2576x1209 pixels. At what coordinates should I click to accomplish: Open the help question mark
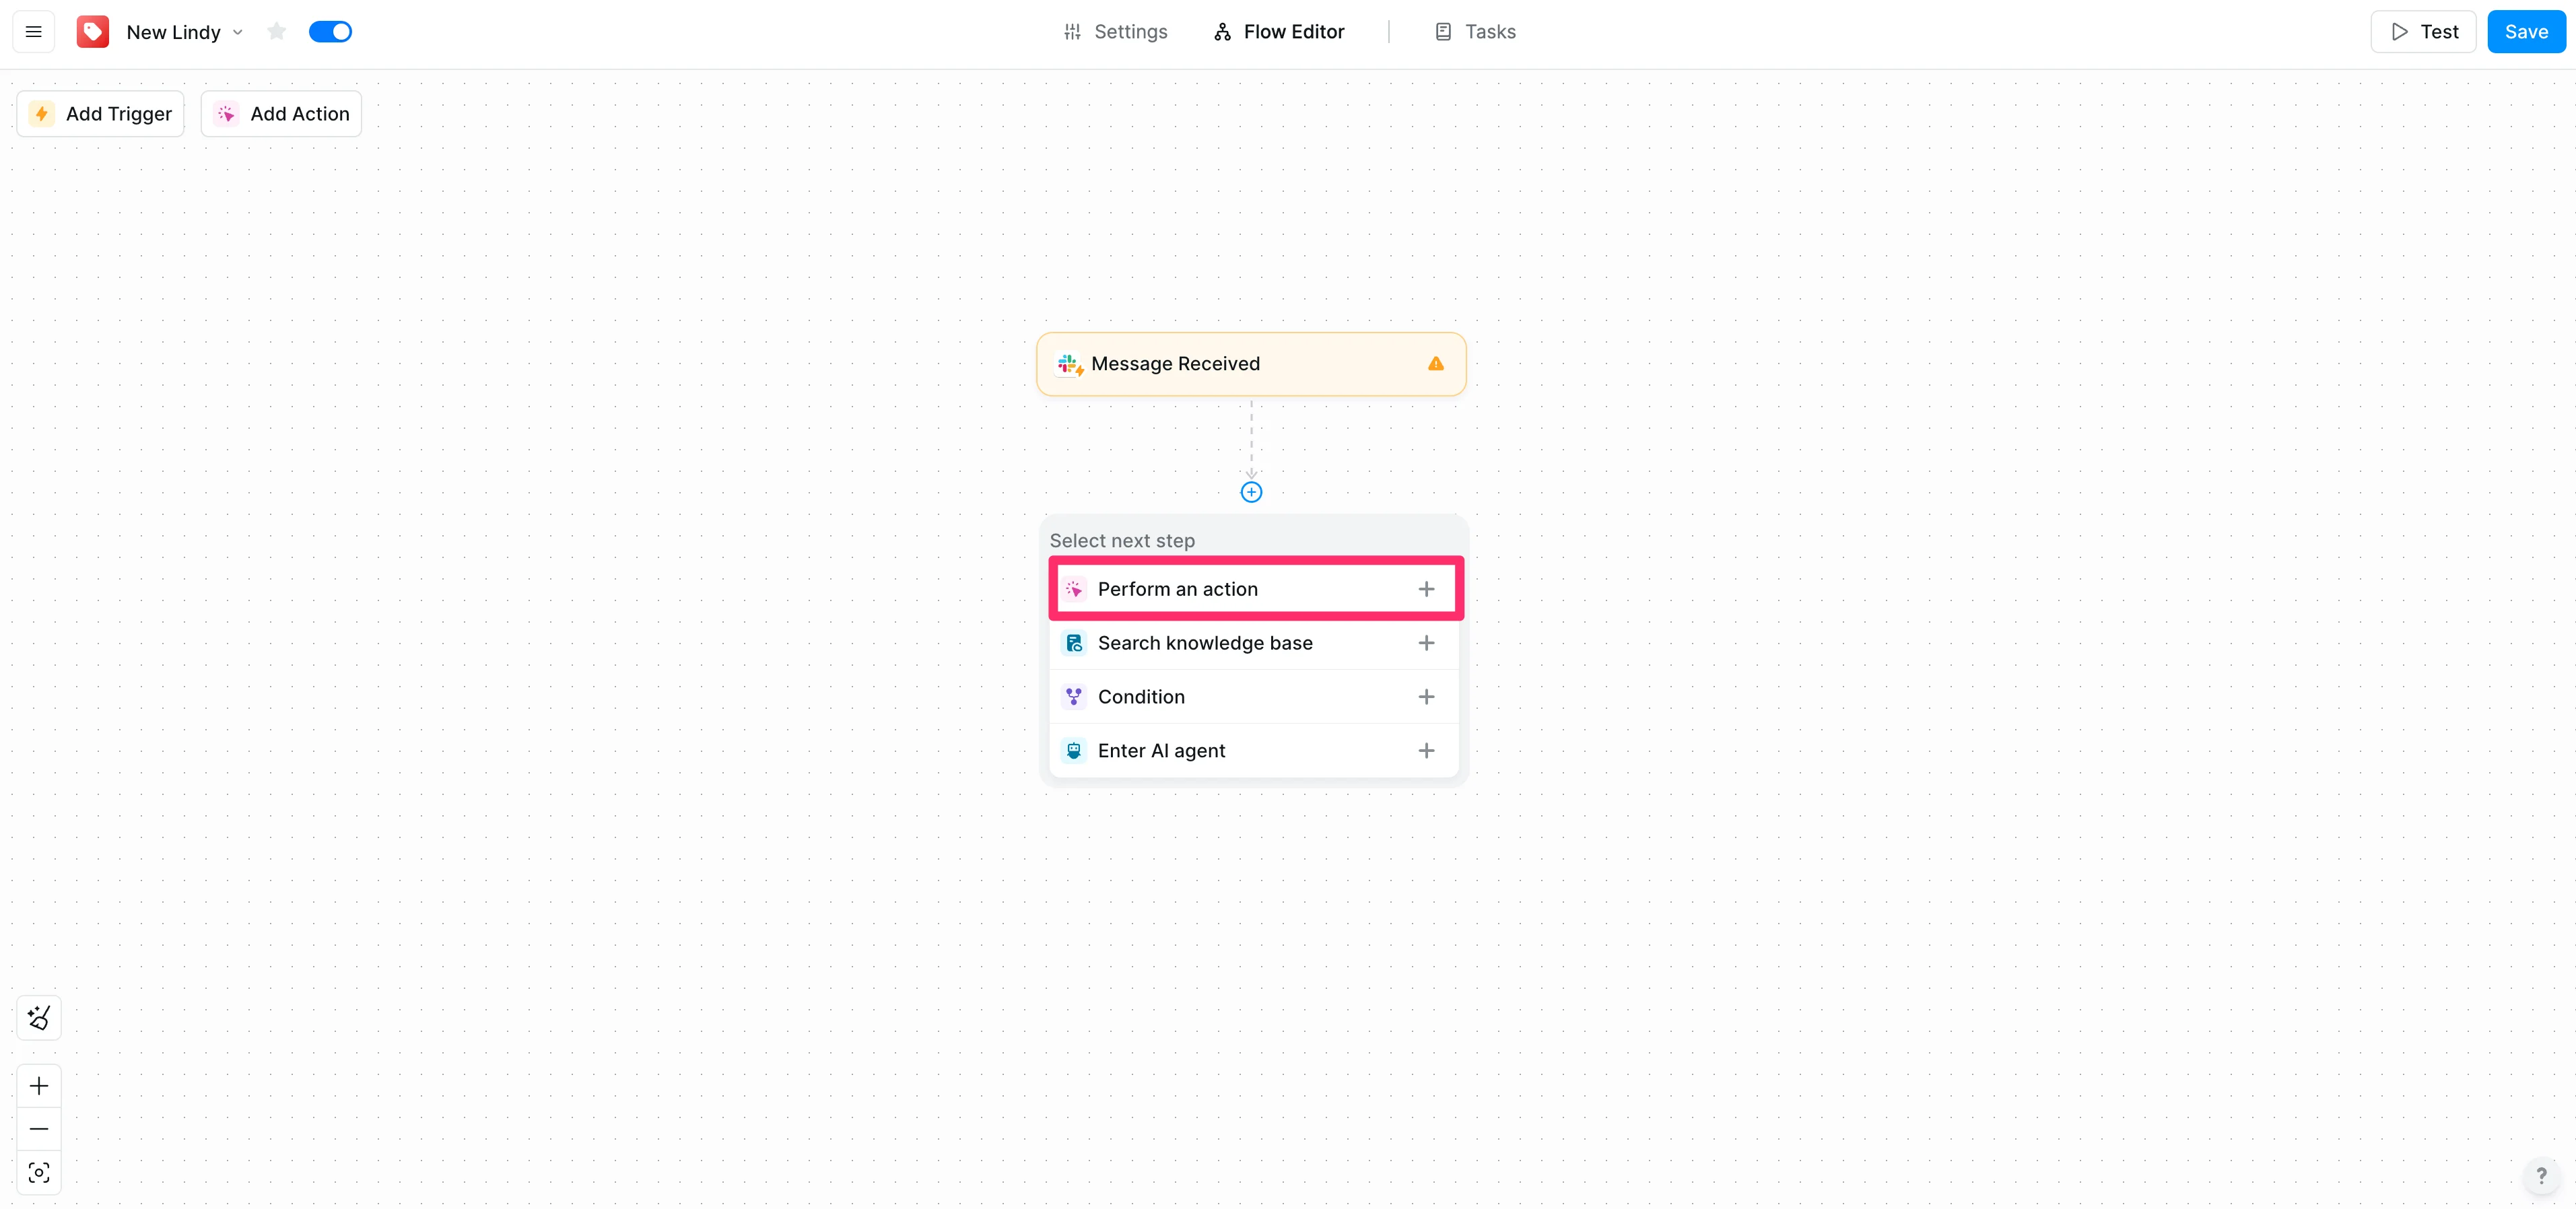[2541, 1176]
